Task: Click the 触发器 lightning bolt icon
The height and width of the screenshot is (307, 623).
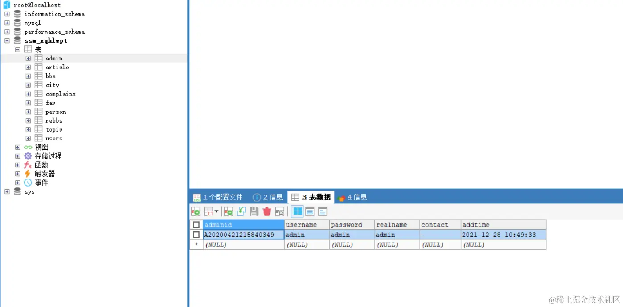Action: coord(28,174)
